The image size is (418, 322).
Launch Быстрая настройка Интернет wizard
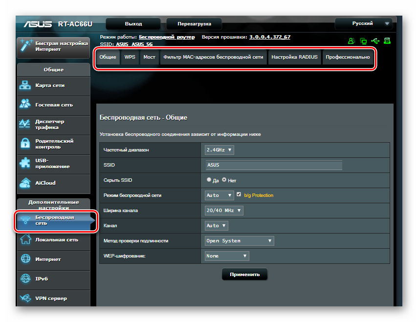point(53,46)
